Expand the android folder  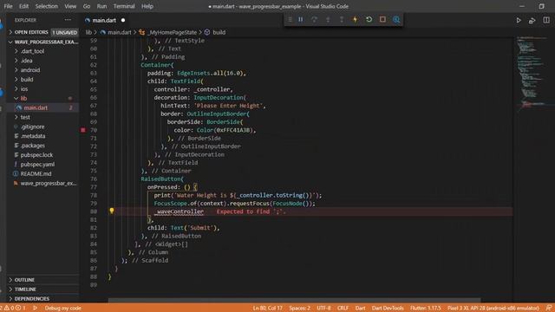pyautogui.click(x=30, y=70)
